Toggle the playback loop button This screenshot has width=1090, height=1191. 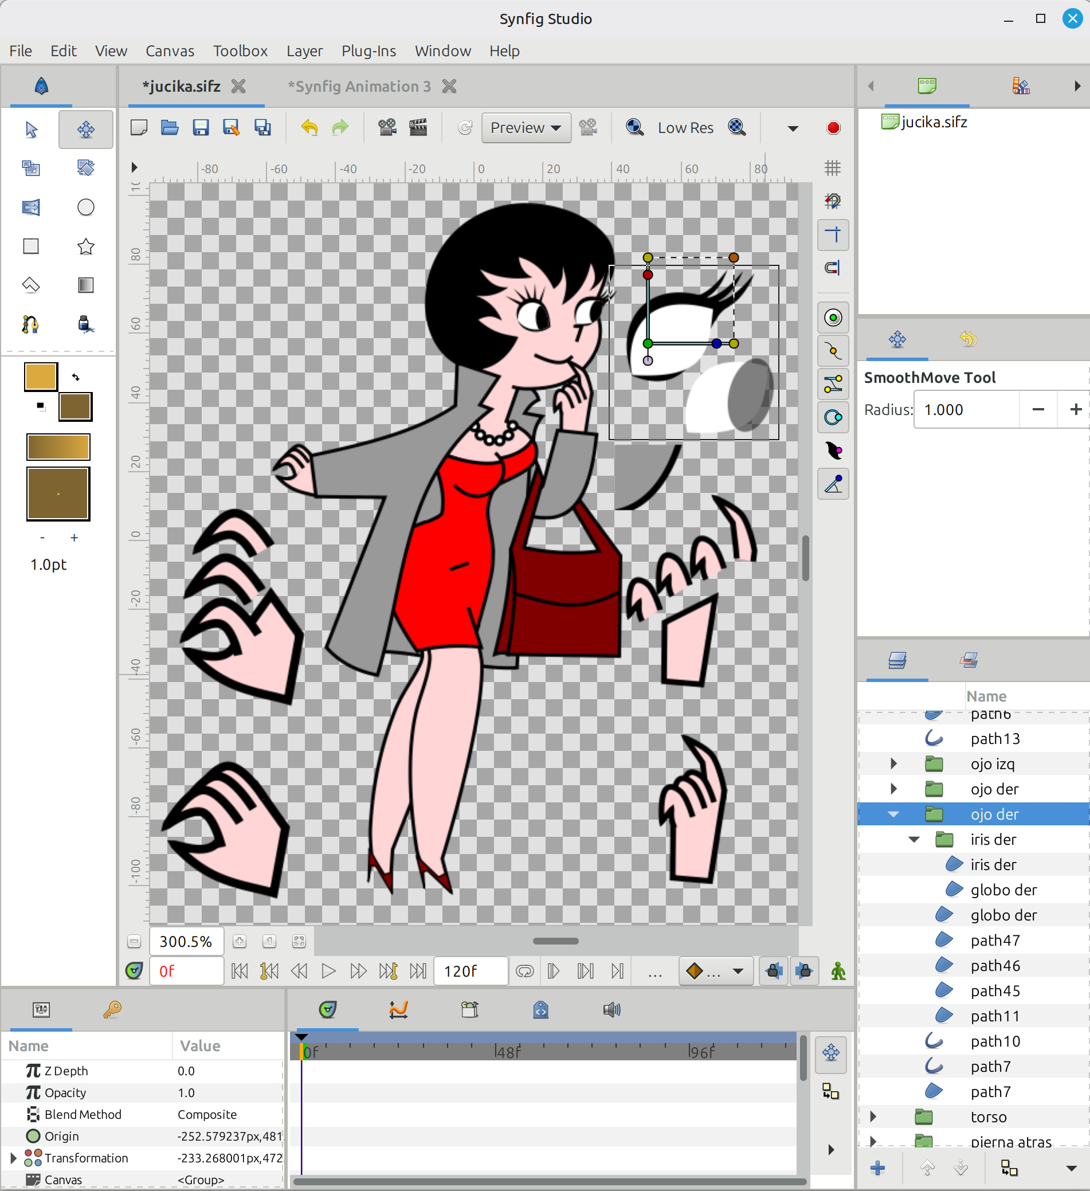(x=524, y=971)
